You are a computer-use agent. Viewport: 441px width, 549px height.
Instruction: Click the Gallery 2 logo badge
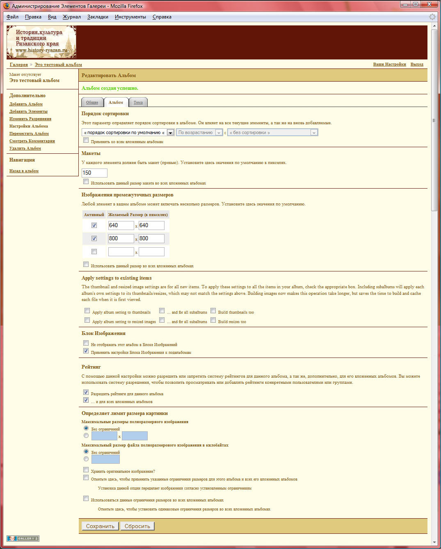click(x=23, y=538)
